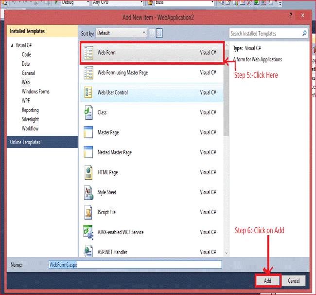Click the Add button
The height and width of the screenshot is (295, 316).
[x=268, y=281]
